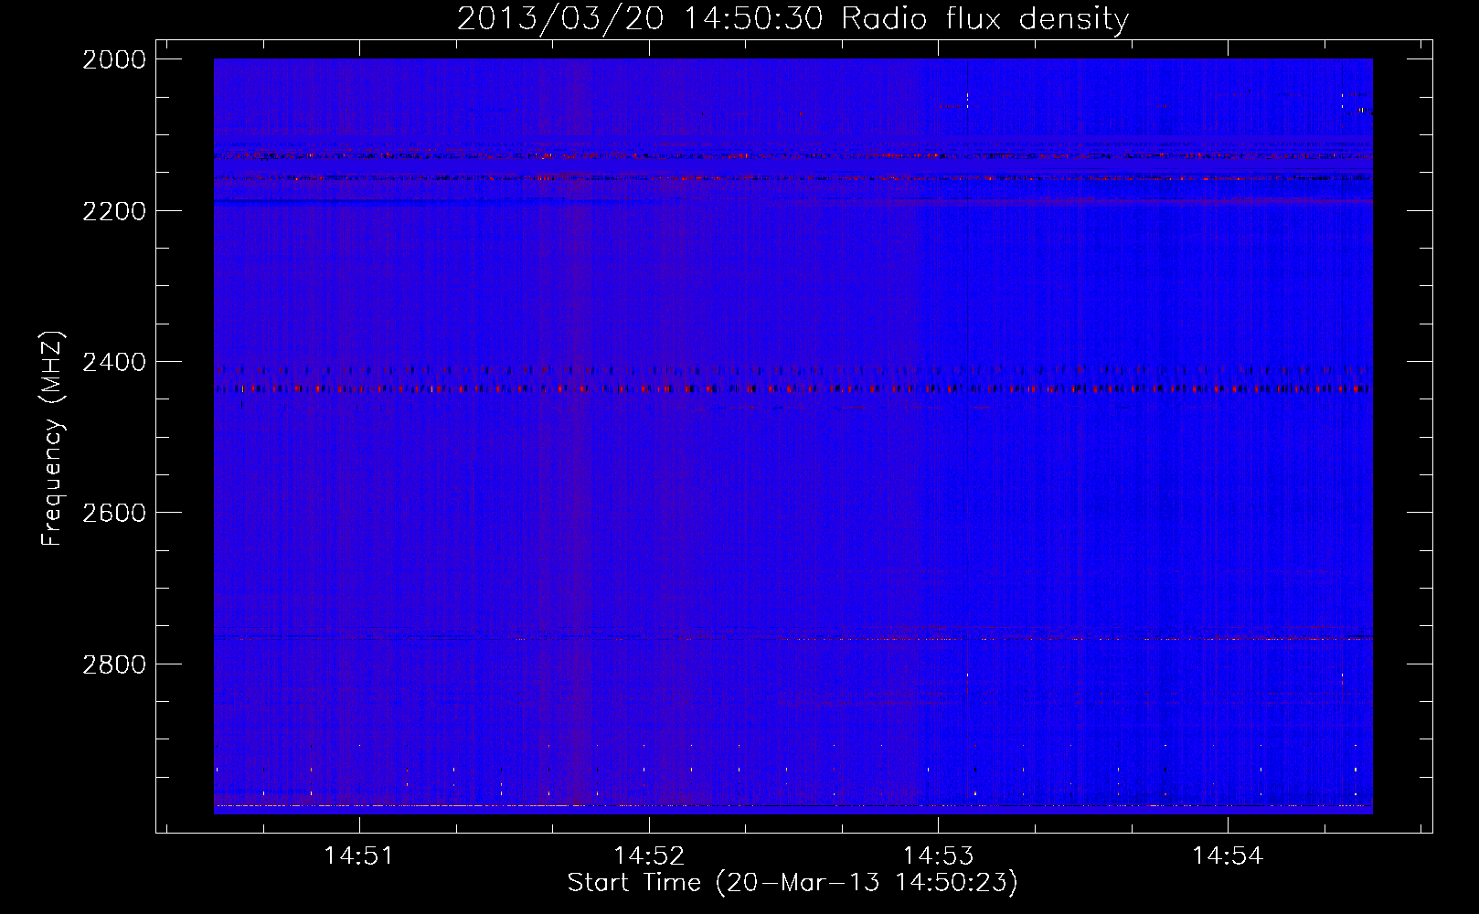This screenshot has width=1479, height=914.
Task: Click the 14:51 time tick label
Action: [x=359, y=856]
